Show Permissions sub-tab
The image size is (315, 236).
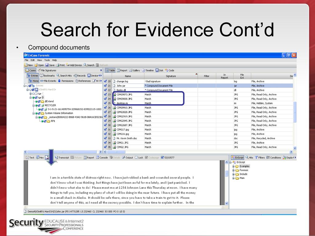coord(66,81)
